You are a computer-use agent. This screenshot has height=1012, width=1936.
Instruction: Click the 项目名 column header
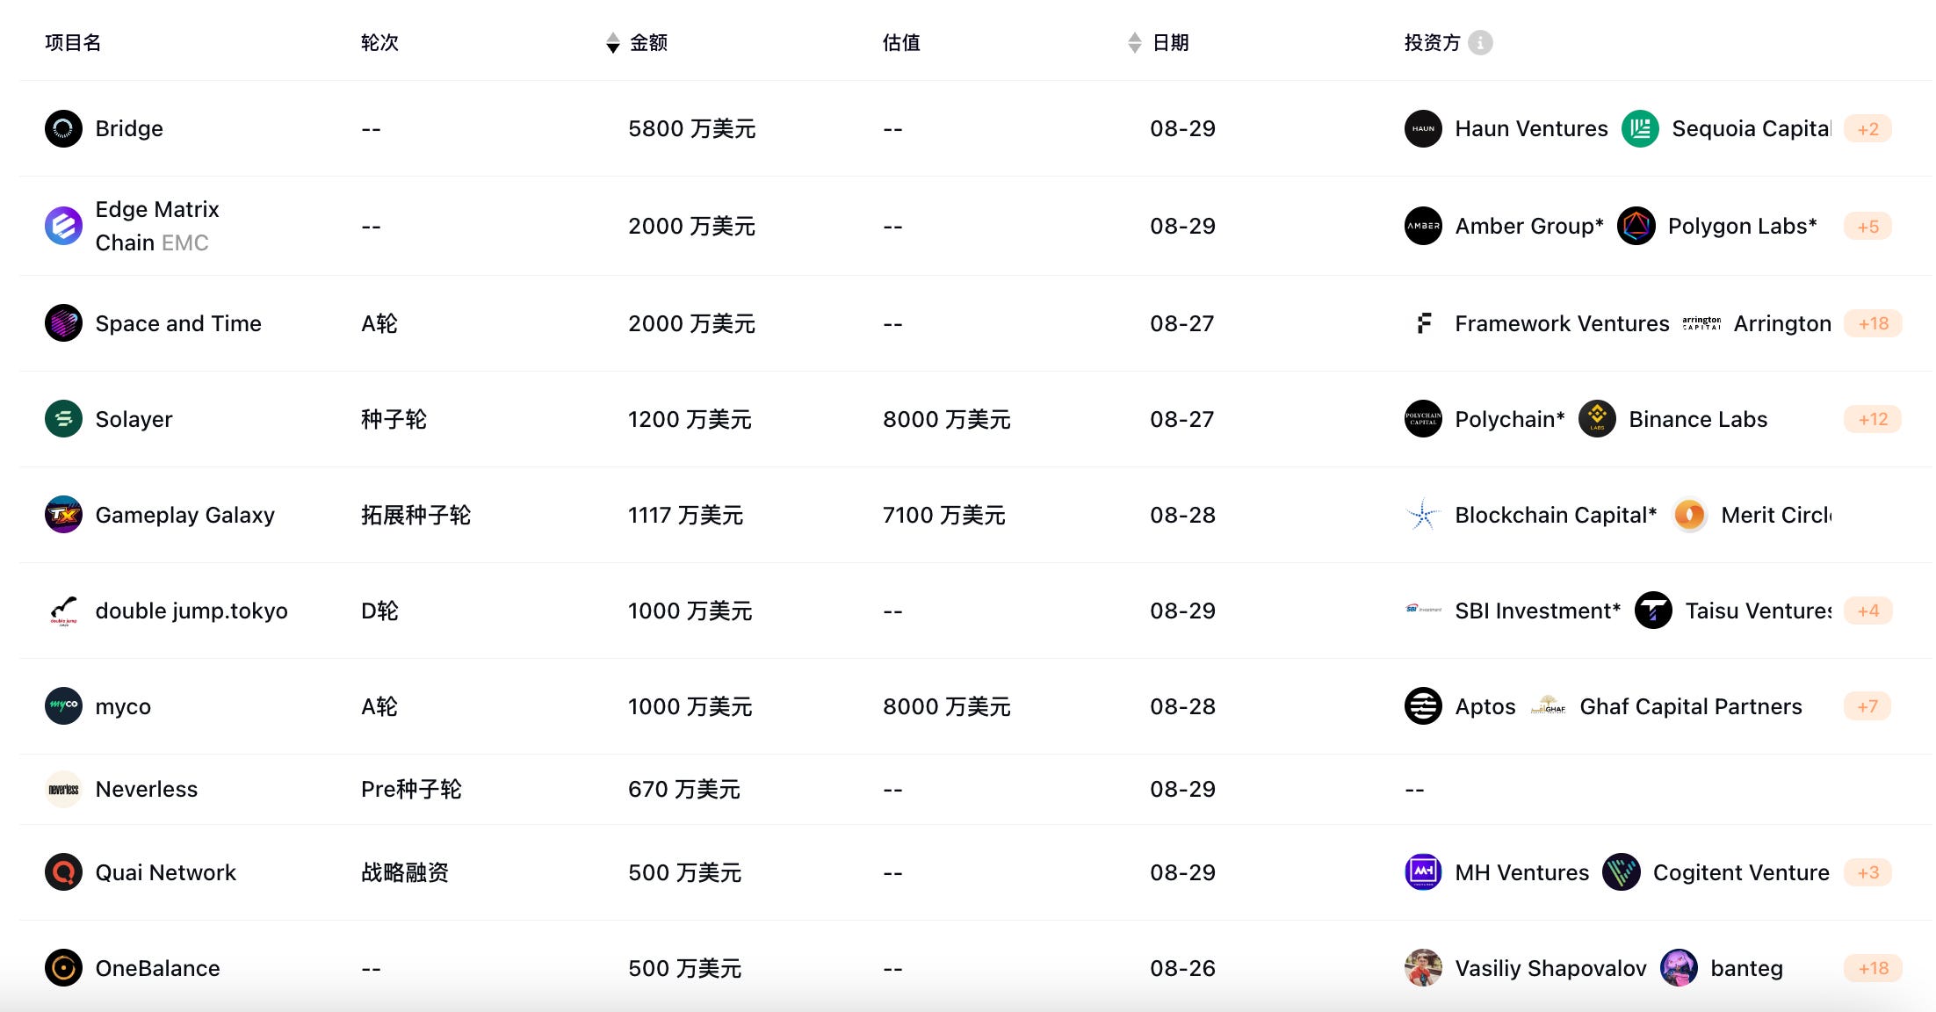coord(72,42)
